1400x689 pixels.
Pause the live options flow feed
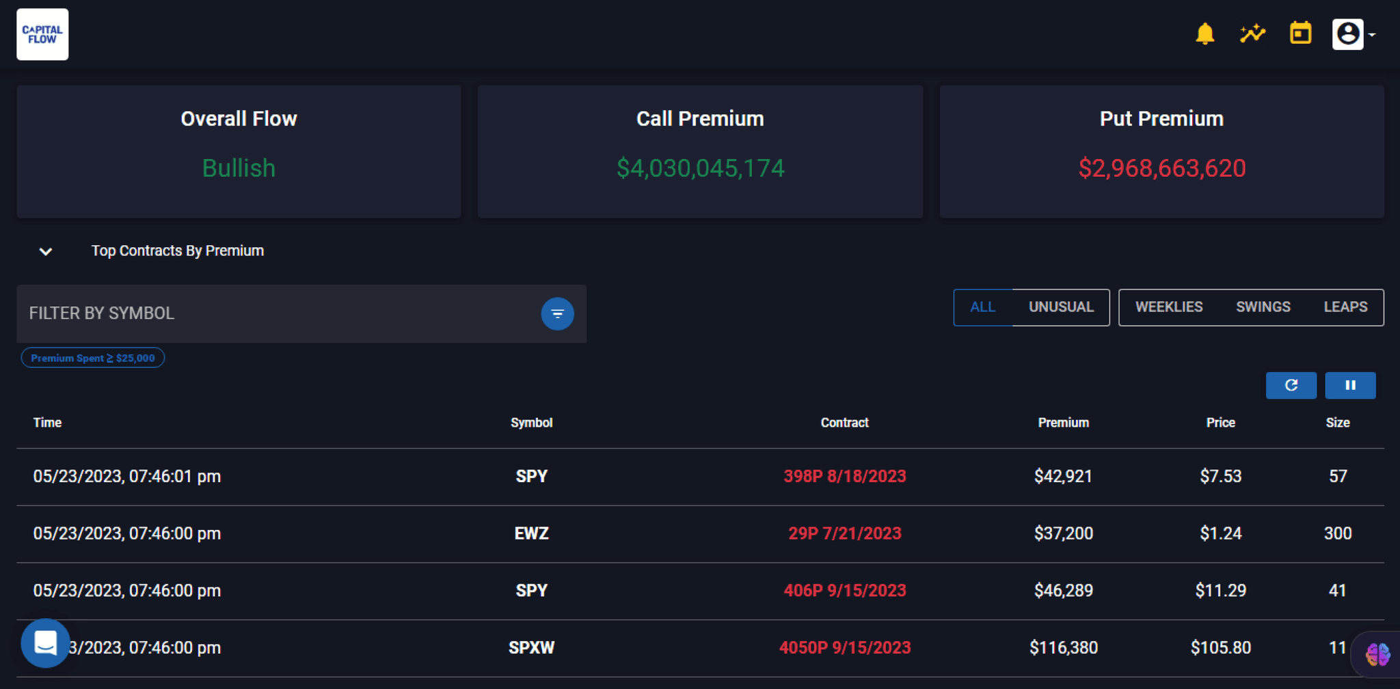[x=1350, y=385]
